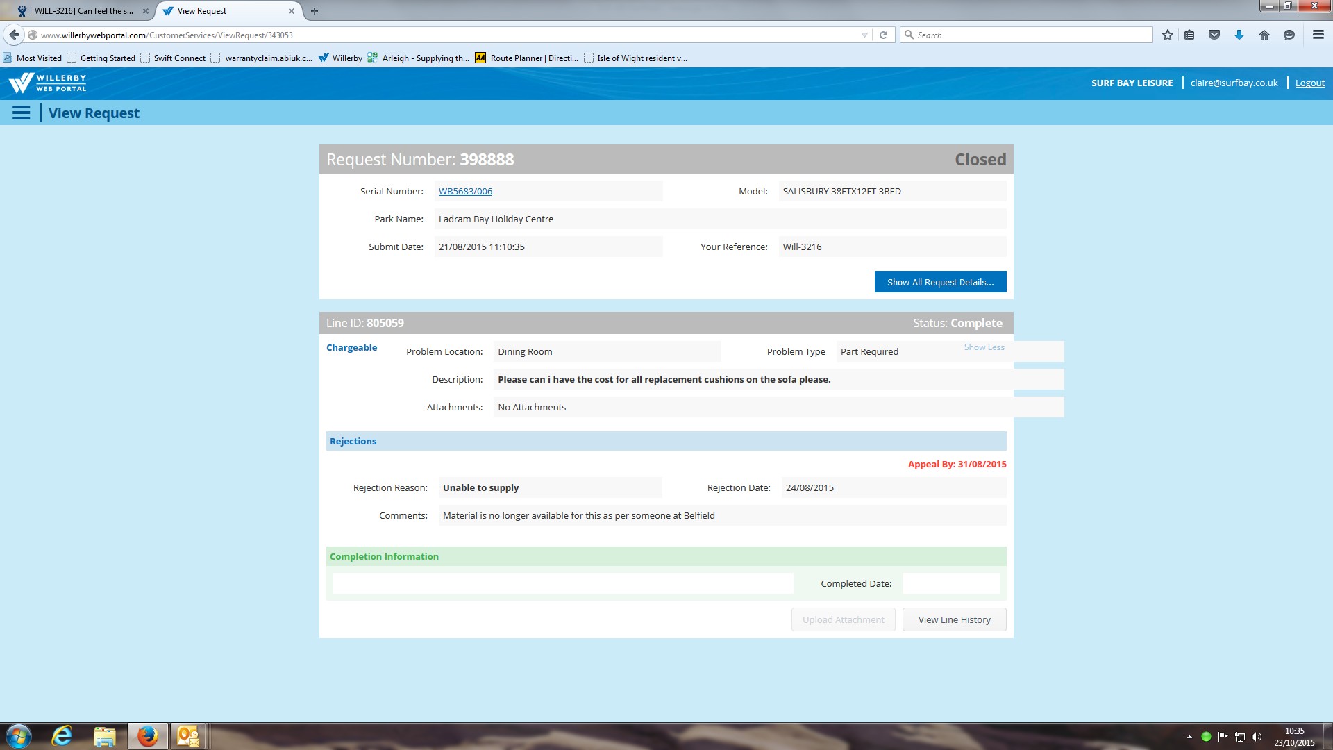
Task: Reload the page with refresh icon
Action: tap(883, 35)
